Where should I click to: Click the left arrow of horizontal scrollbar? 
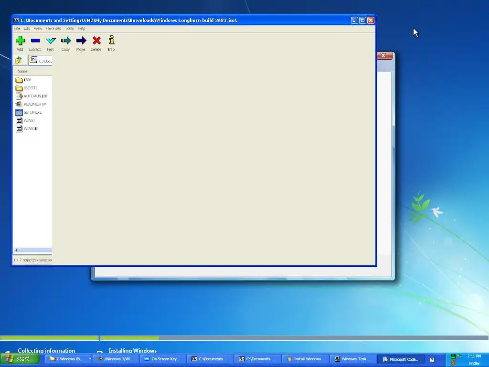point(17,250)
